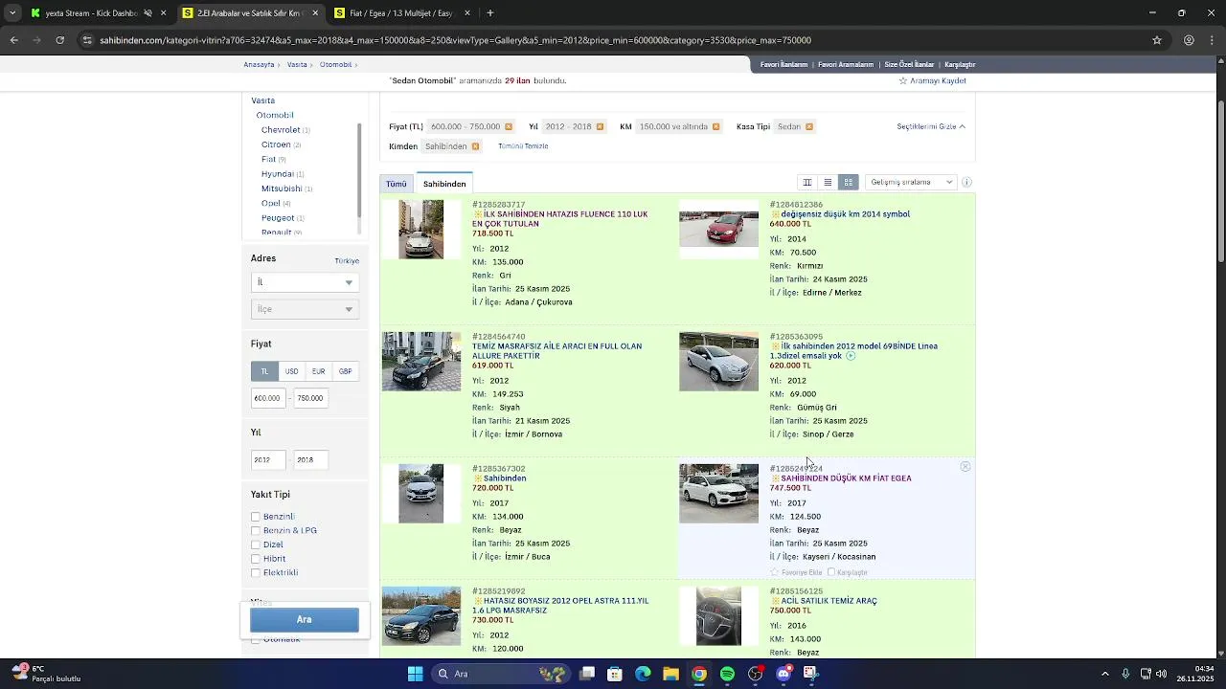Switch to classic column view icon
Viewport: 1226px width, 689px height.
807,182
